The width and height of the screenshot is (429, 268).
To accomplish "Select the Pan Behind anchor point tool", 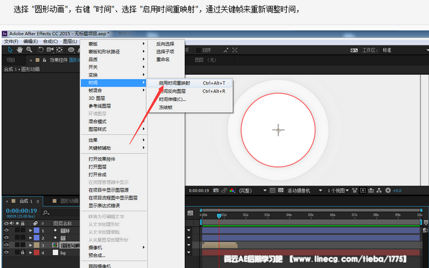I will [x=59, y=50].
